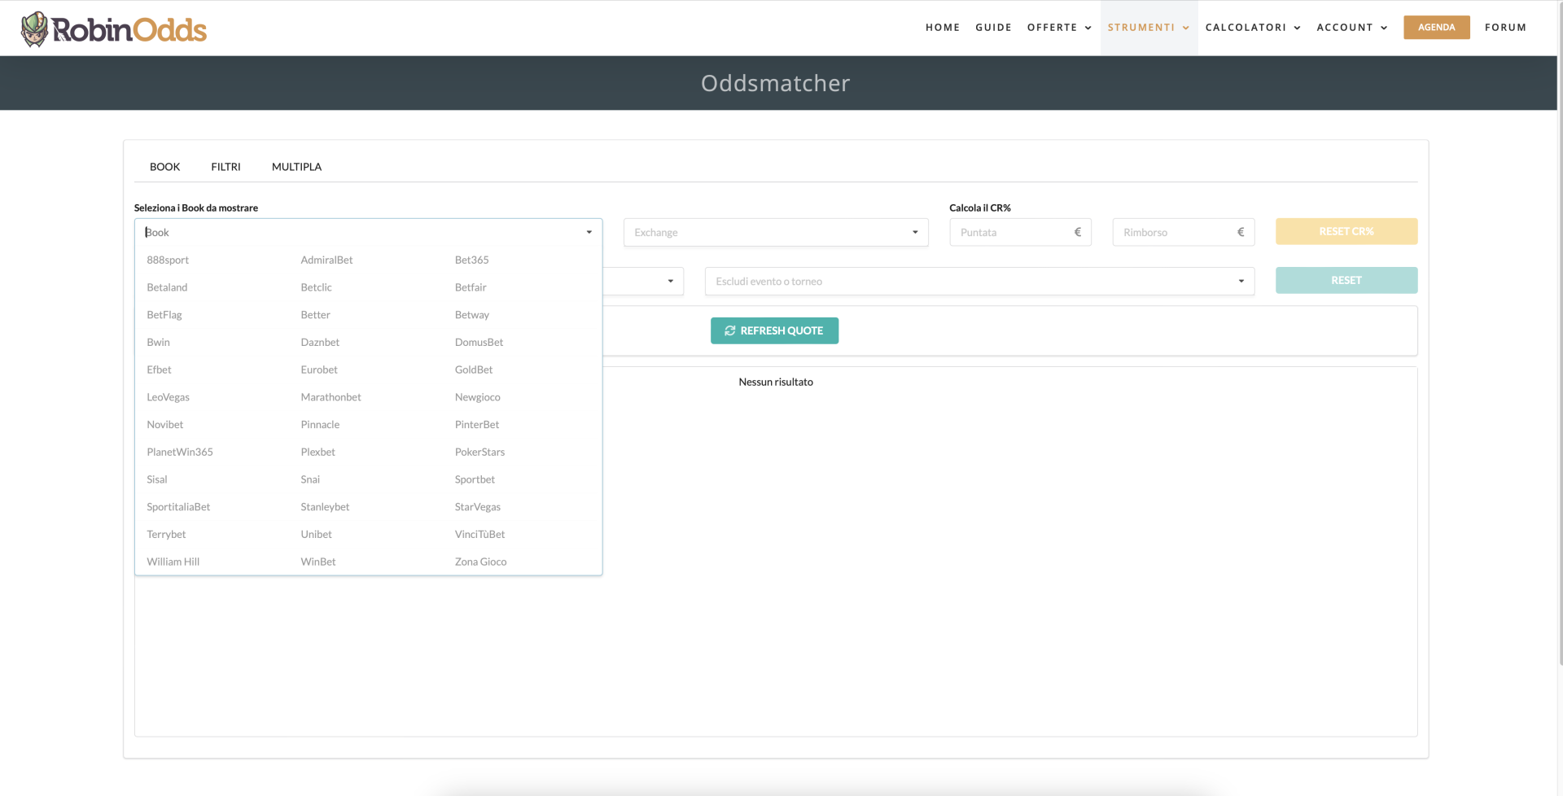Pick Pinnacle in the list
The height and width of the screenshot is (796, 1563).
coord(320,425)
